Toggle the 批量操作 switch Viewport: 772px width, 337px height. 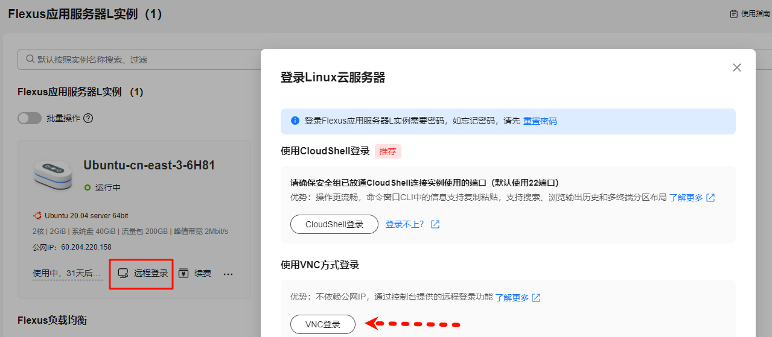click(30, 118)
